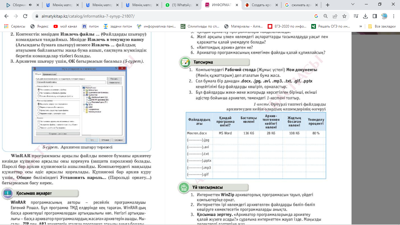Open the user profile avatar
400x225 pixels.
point(384,16)
